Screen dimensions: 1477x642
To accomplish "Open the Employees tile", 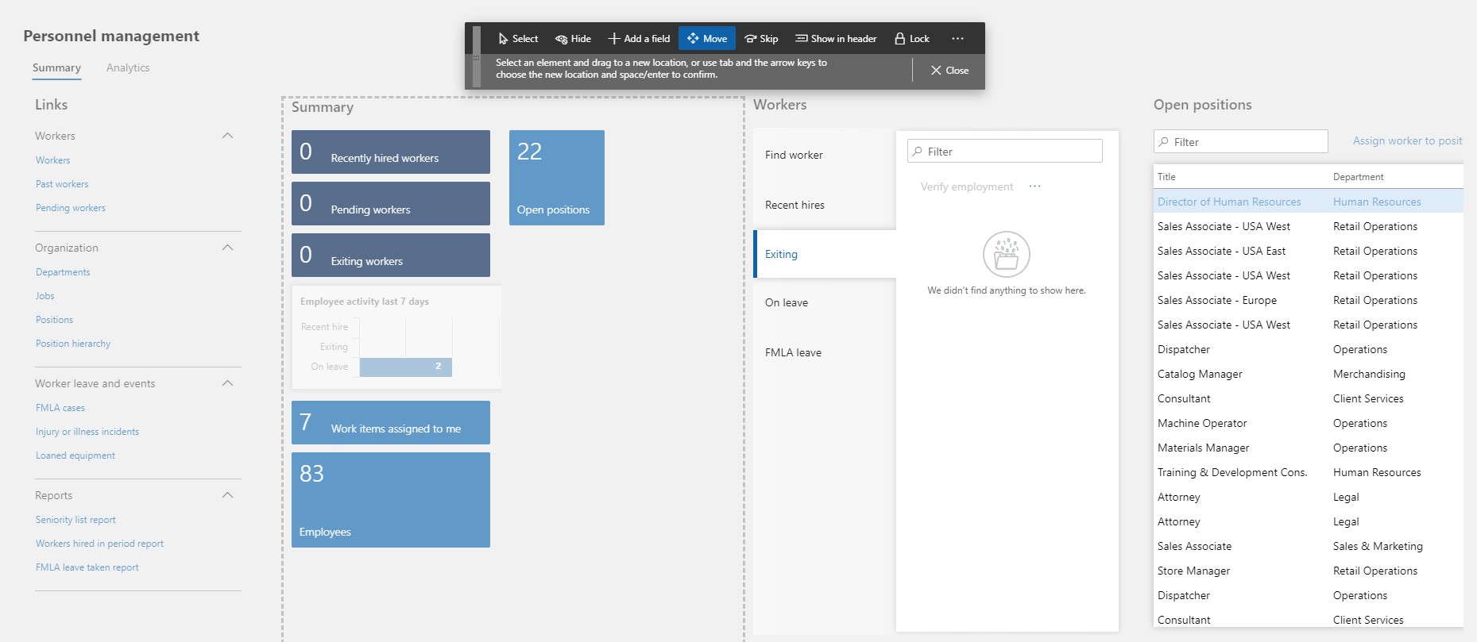I will [x=390, y=500].
